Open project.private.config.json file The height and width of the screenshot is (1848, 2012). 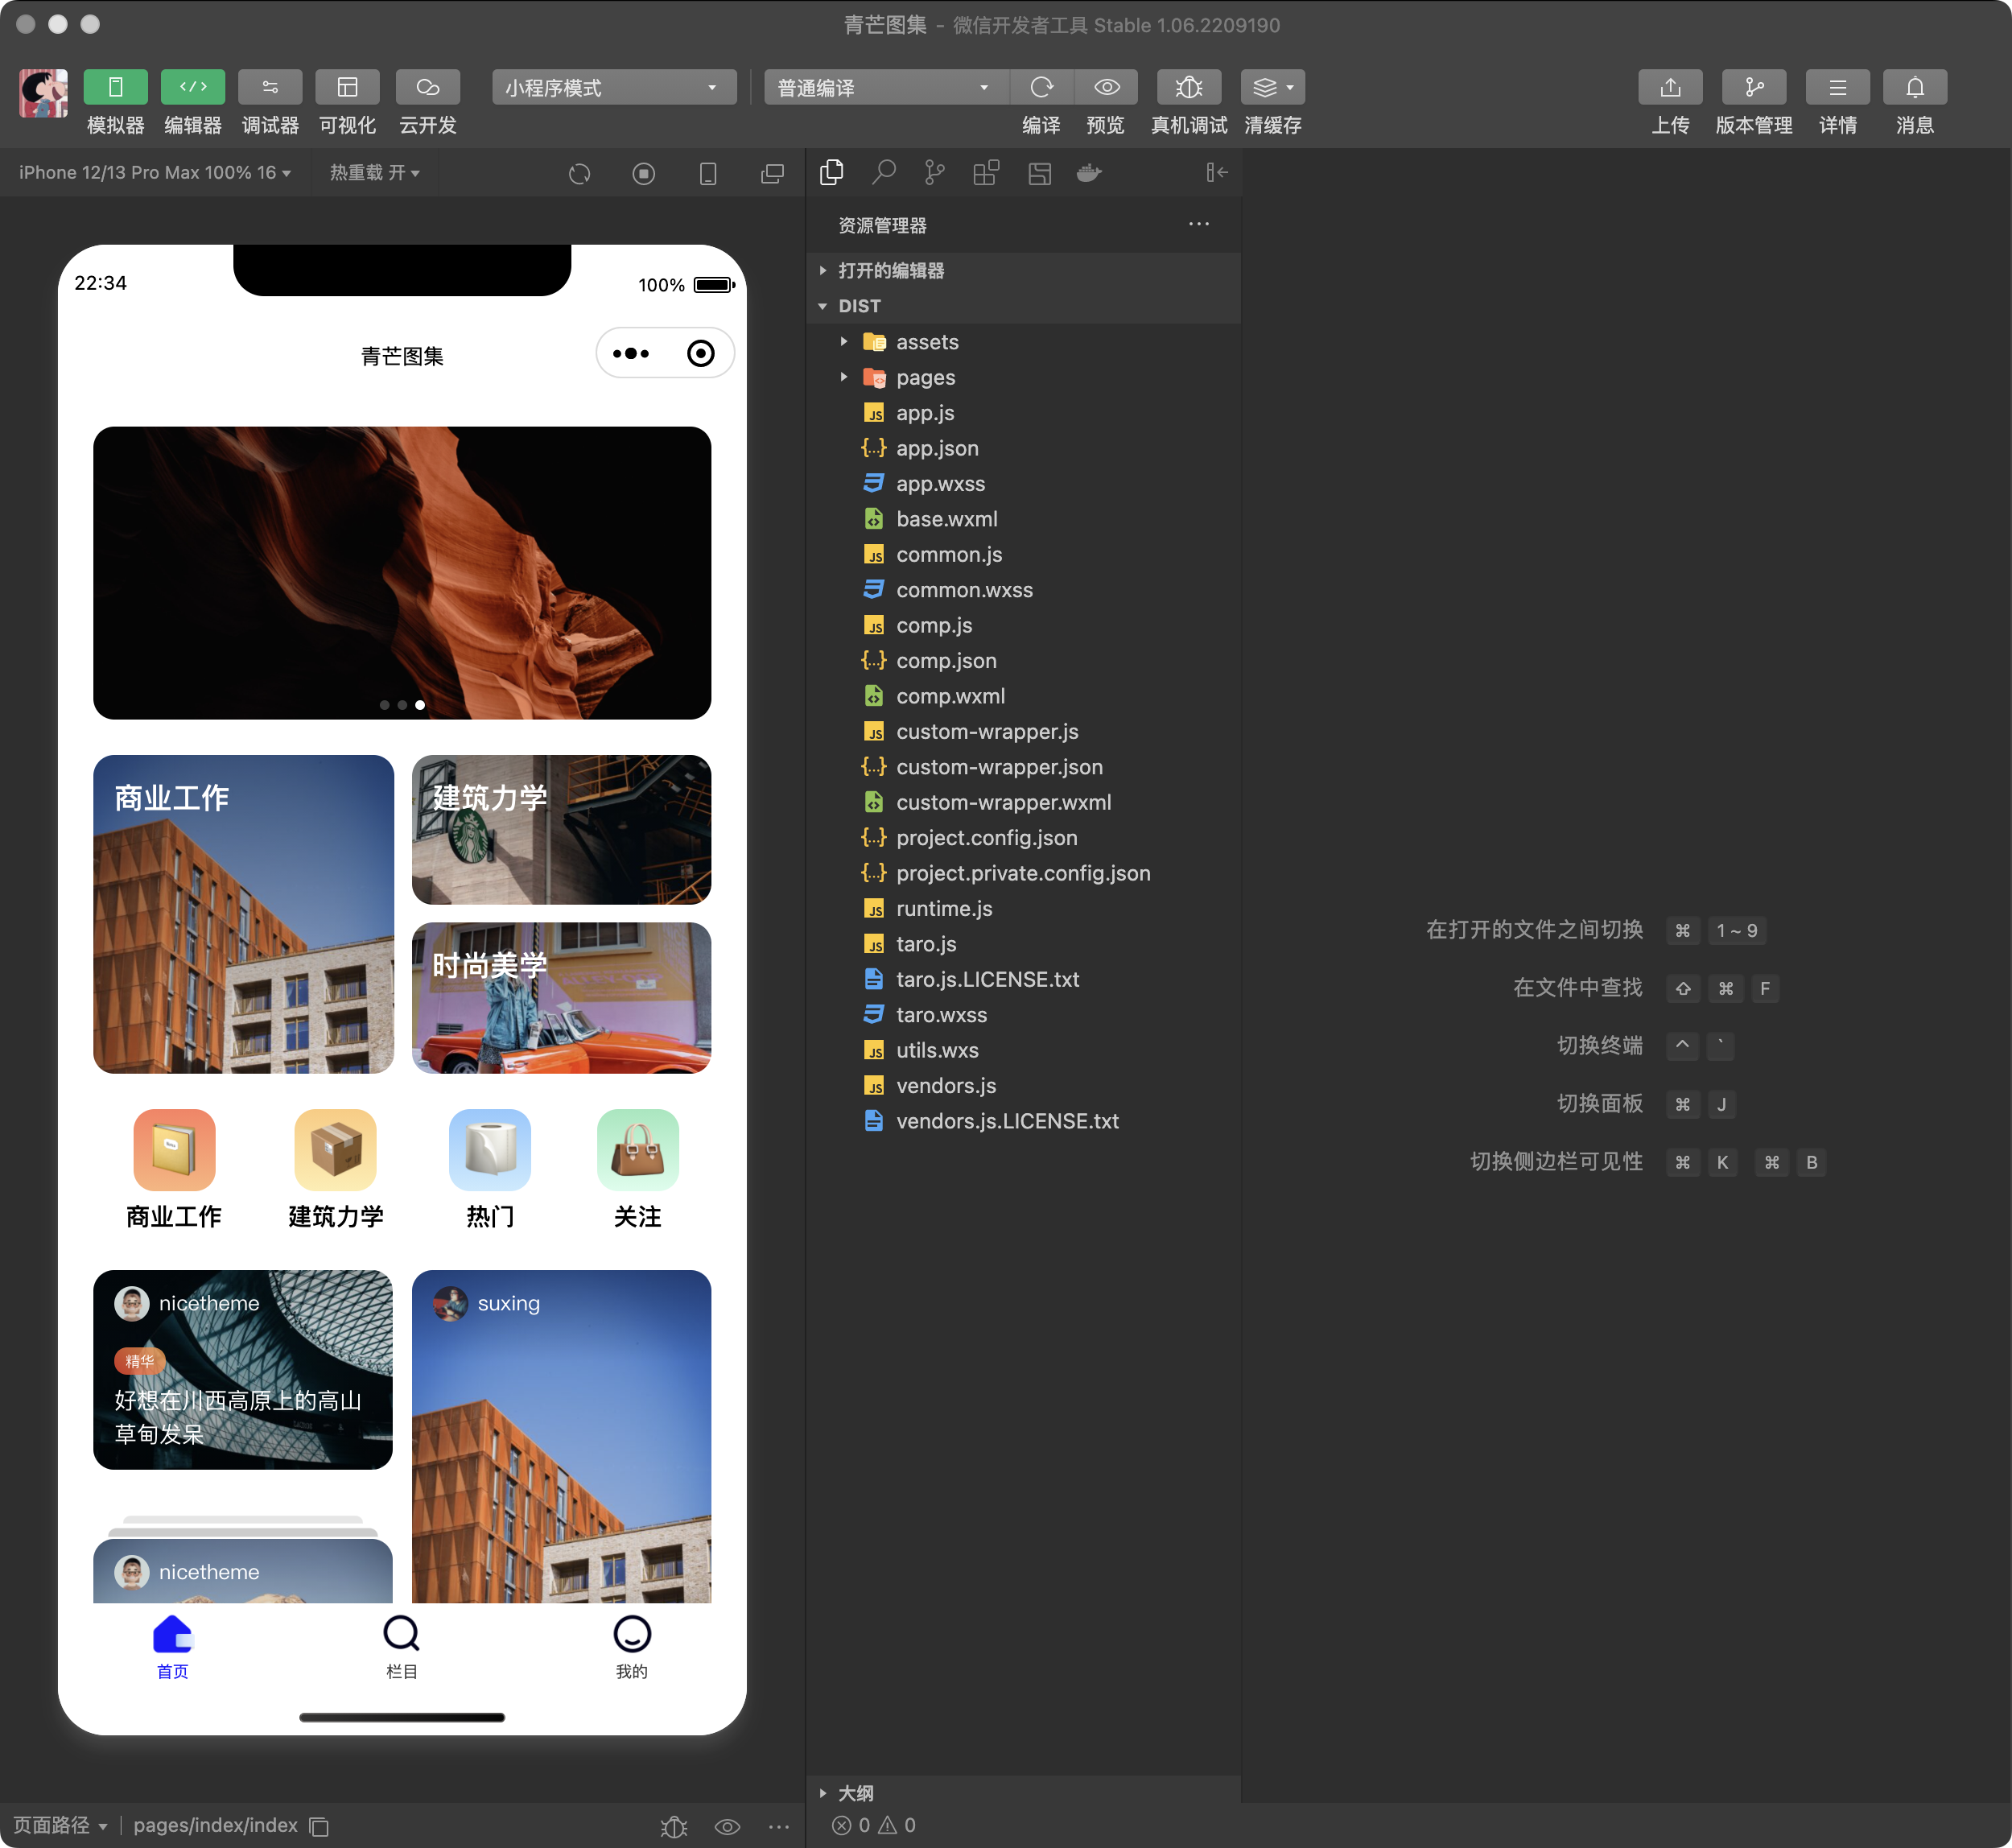click(1023, 873)
